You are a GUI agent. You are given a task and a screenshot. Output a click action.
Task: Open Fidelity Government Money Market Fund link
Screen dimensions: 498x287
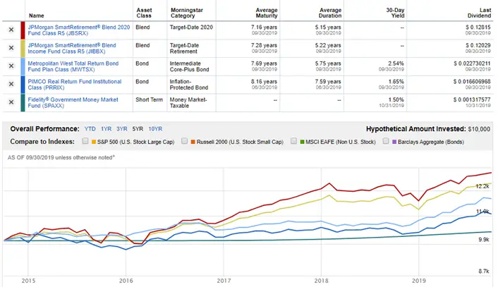(x=73, y=102)
